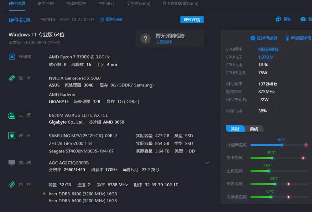Click the AMD Radeon text

click(62, 95)
